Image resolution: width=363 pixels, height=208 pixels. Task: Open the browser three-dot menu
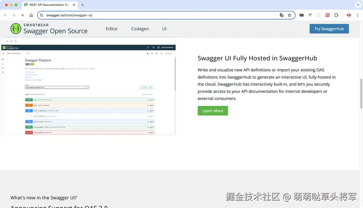pyautogui.click(x=358, y=15)
